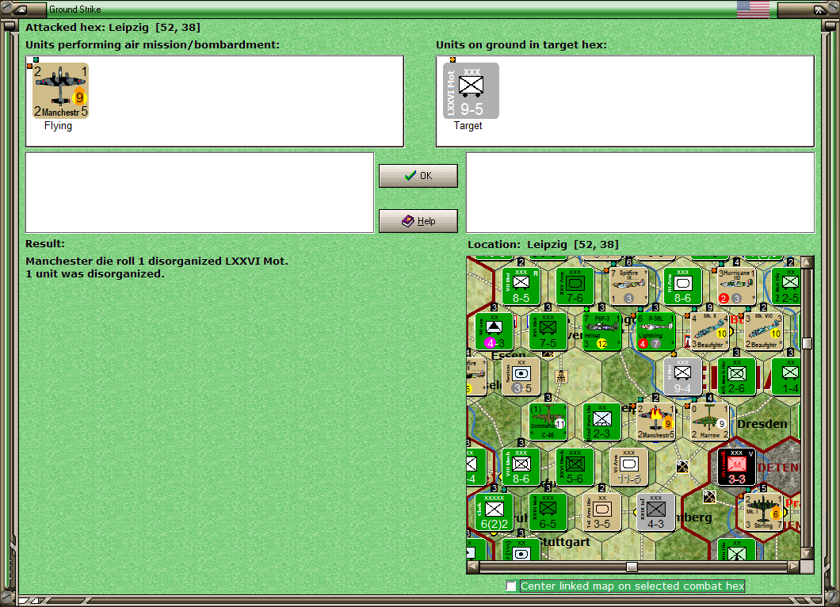Select the grey 9-4 motorized corps counter

tap(683, 376)
